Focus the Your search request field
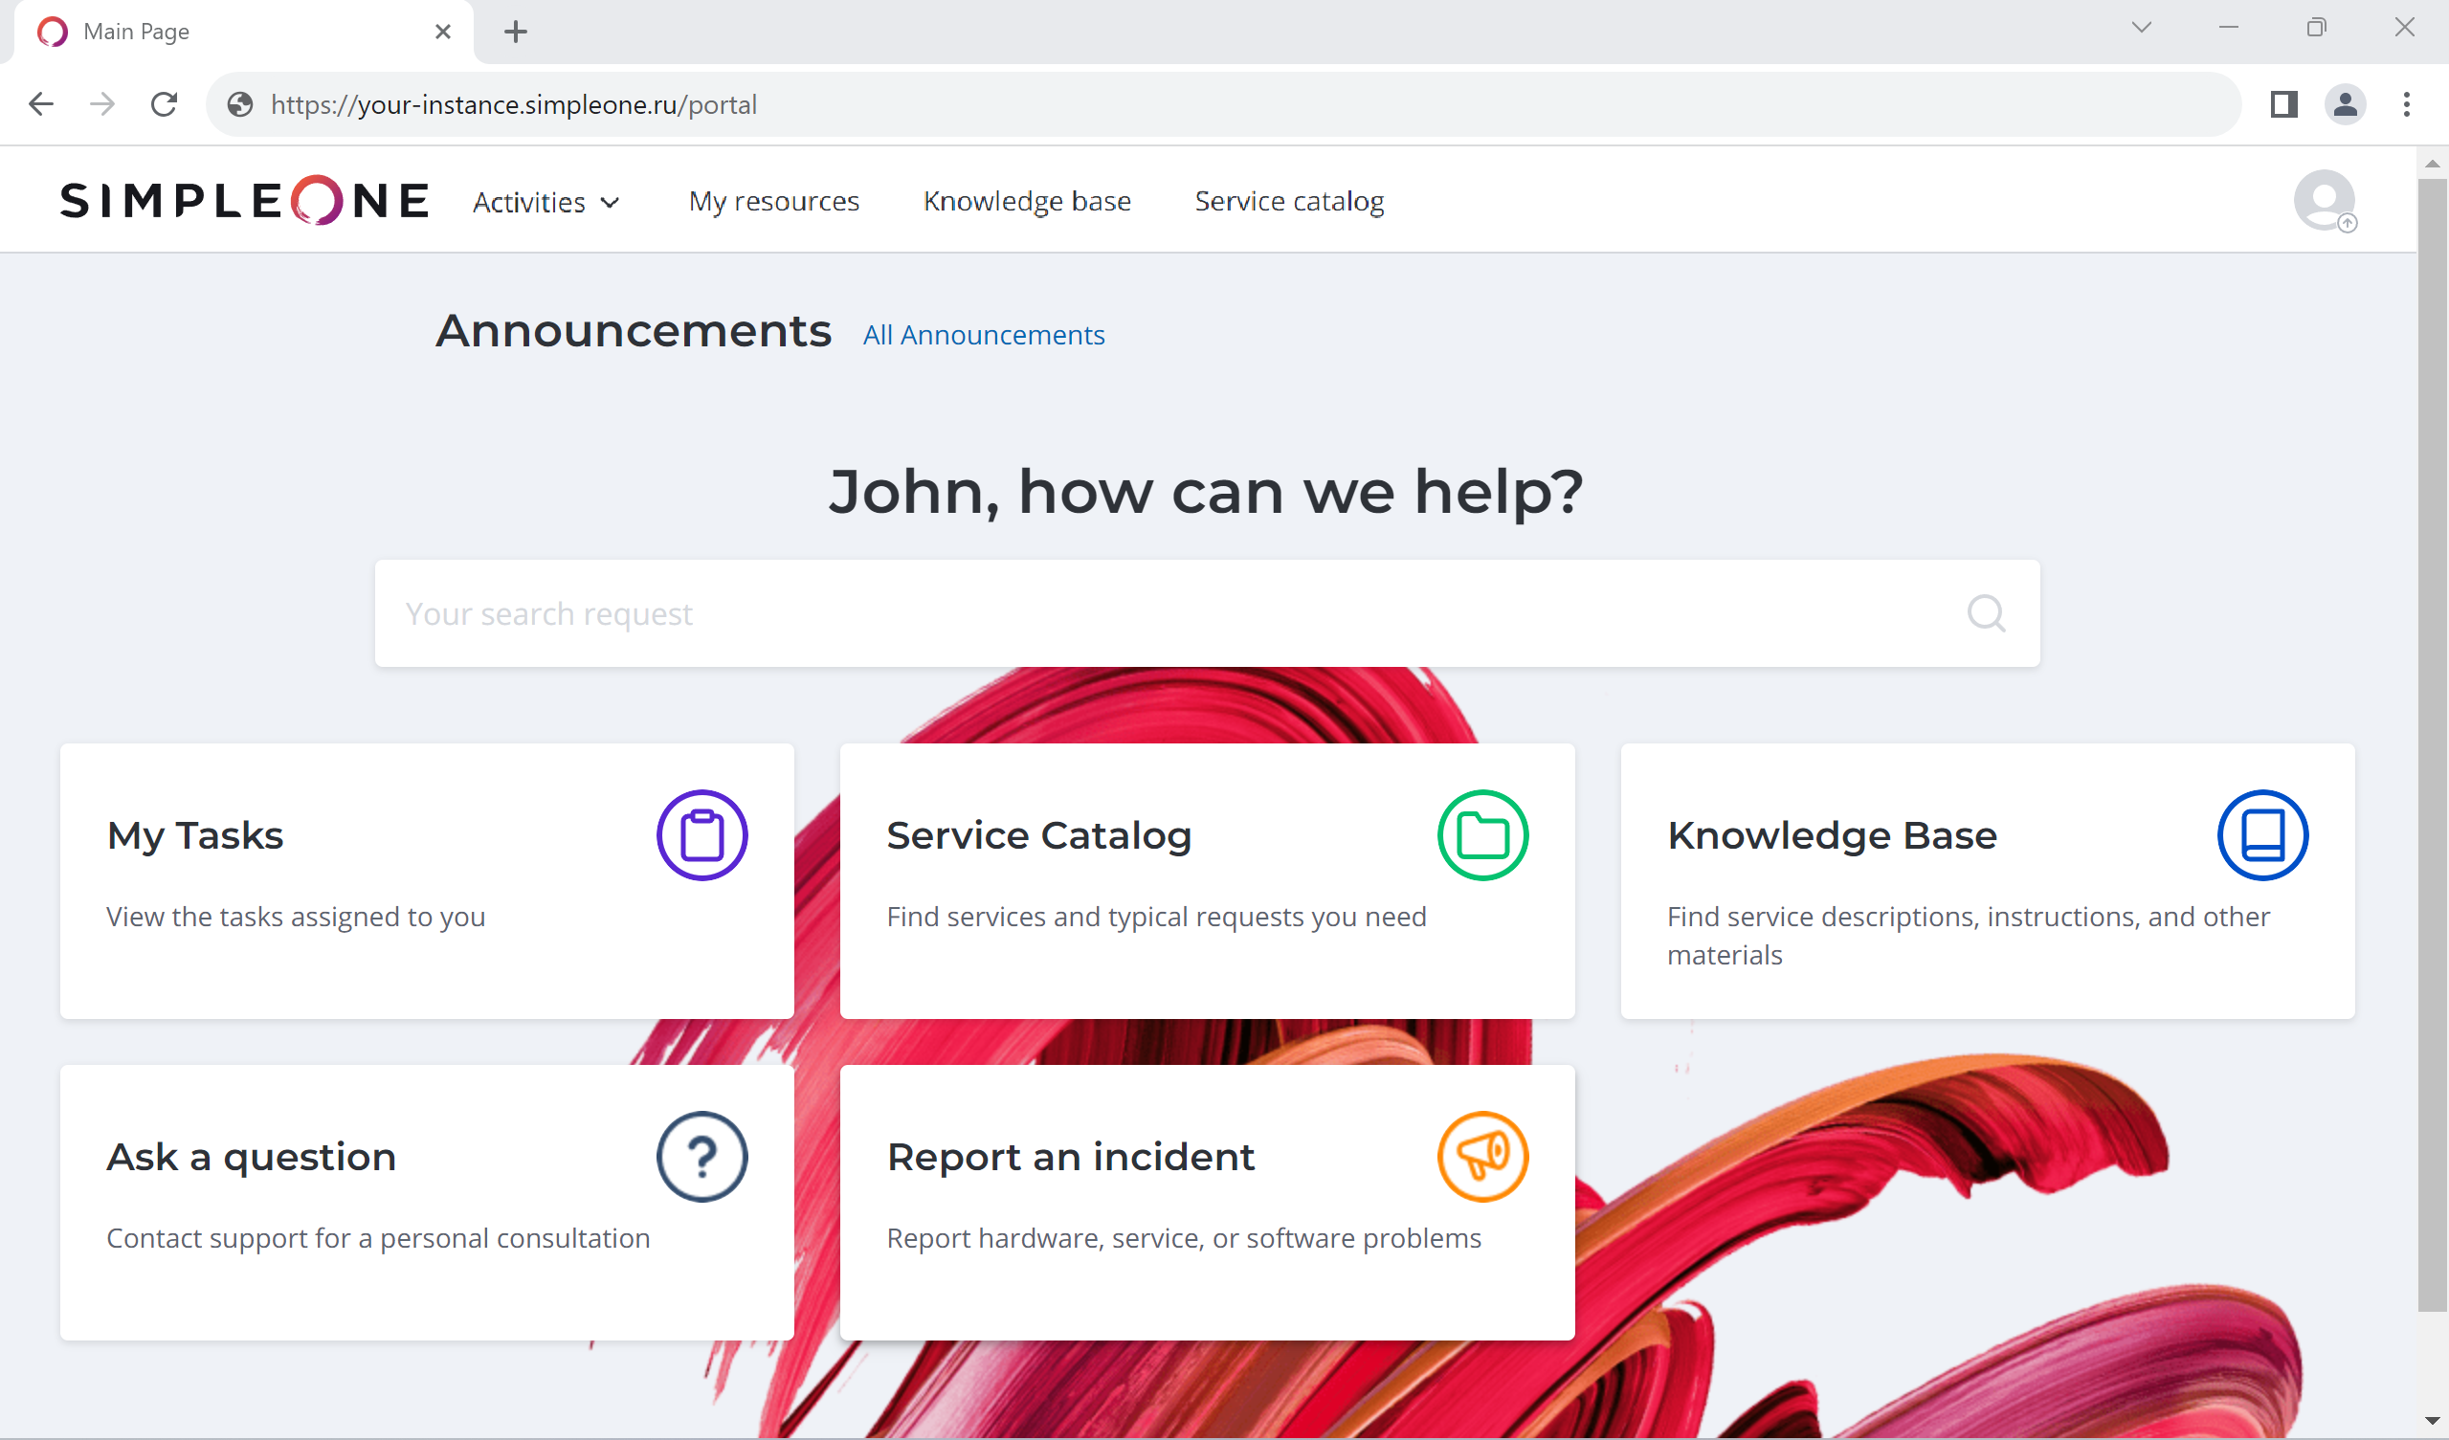Screen dimensions: 2449x1440 click(1167, 613)
